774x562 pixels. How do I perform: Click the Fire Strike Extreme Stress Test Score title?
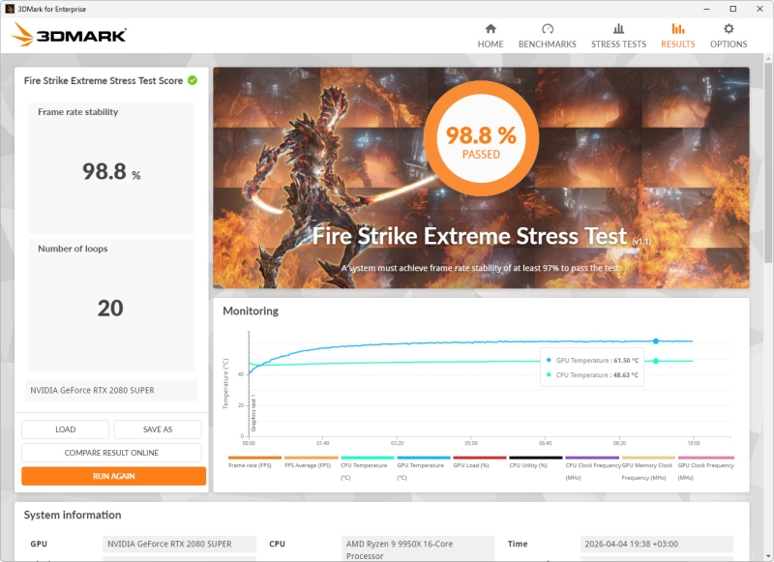click(104, 80)
